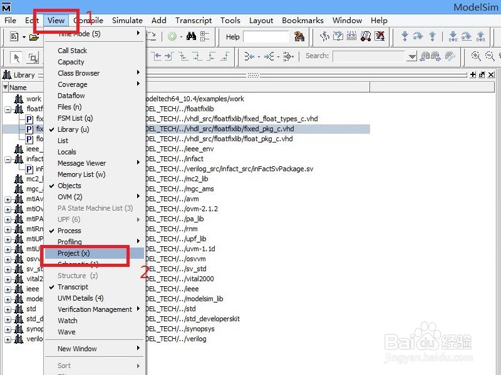
Task: Open the green circle icon's dropdown arrow
Action: [181, 37]
